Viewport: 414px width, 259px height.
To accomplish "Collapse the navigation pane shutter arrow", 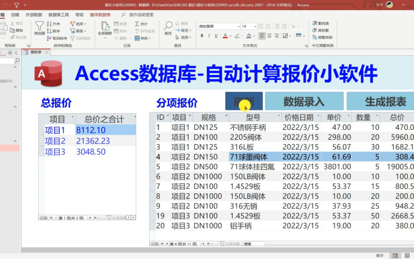I will 16,53.
